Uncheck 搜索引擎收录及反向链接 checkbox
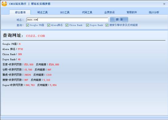 pyautogui.click(x=107, y=25)
